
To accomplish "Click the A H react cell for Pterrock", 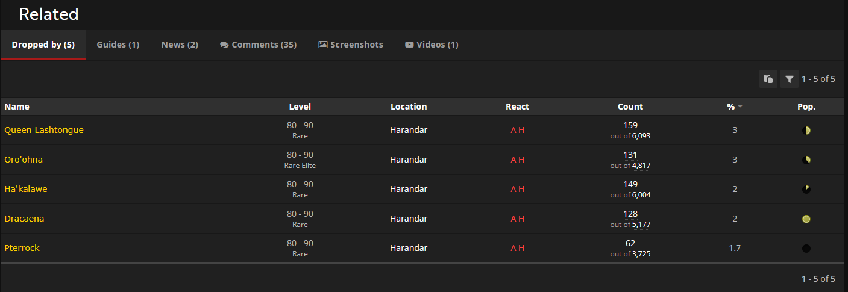I will (x=518, y=248).
